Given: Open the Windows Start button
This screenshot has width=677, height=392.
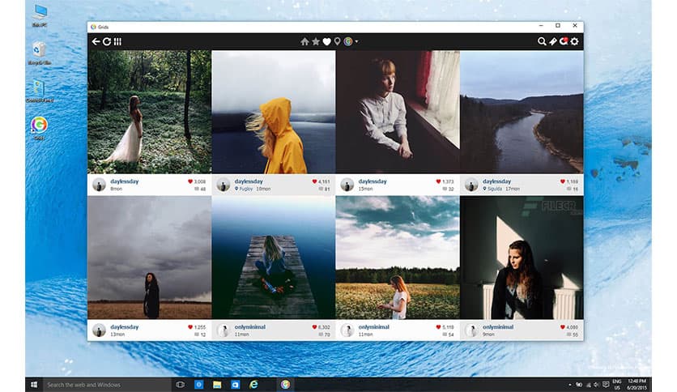Looking at the screenshot, I should [34, 384].
